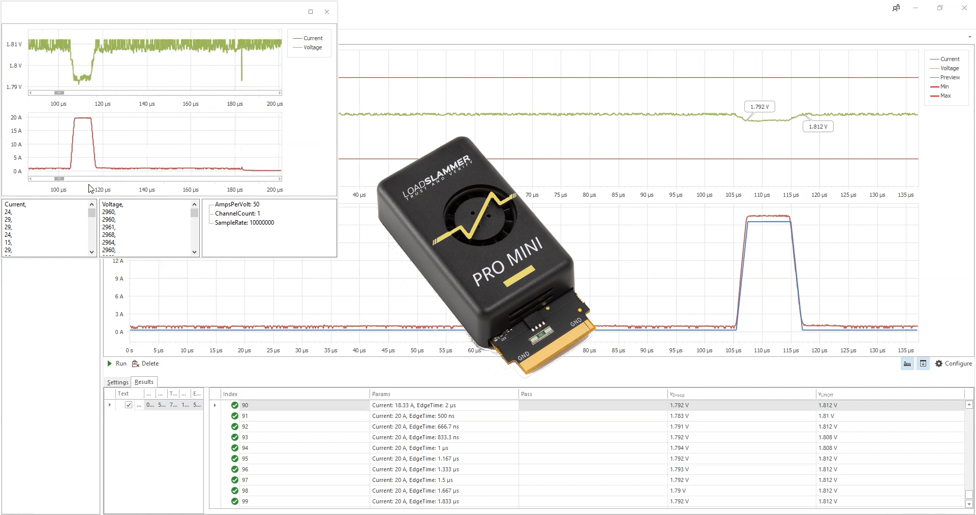Select the Results tab

click(144, 381)
